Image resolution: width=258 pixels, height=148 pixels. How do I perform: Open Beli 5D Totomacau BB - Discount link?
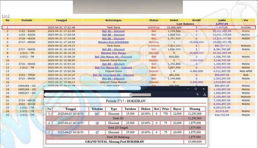tap(113, 75)
